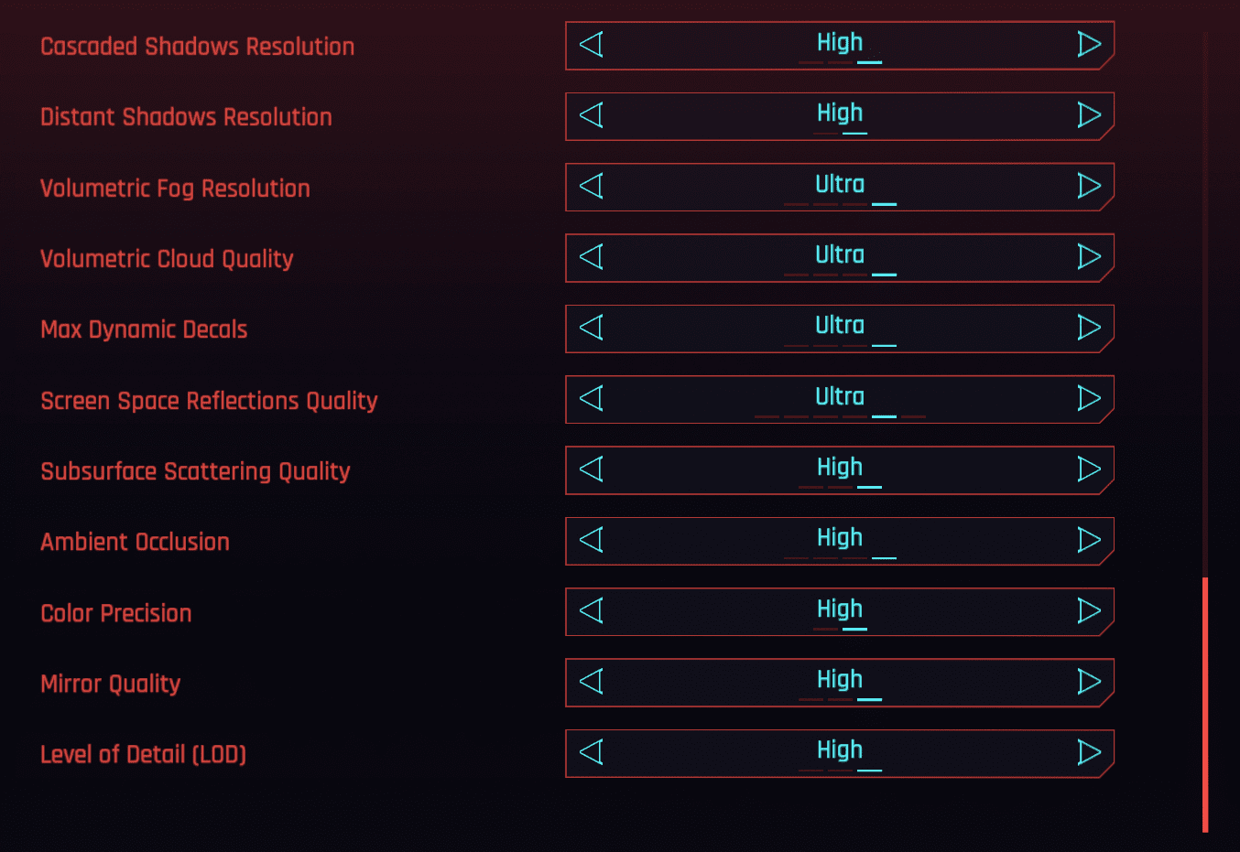Click right arrow for Cascaded Shadows Resolution
Image resolution: width=1240 pixels, height=852 pixels.
click(x=1088, y=44)
